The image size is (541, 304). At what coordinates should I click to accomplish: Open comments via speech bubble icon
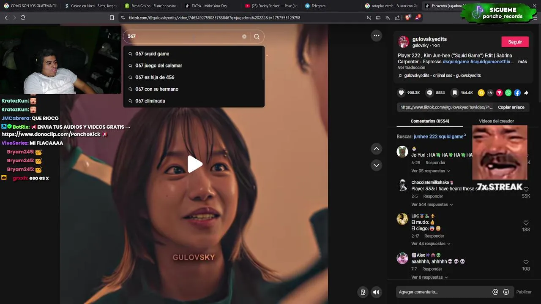click(429, 93)
